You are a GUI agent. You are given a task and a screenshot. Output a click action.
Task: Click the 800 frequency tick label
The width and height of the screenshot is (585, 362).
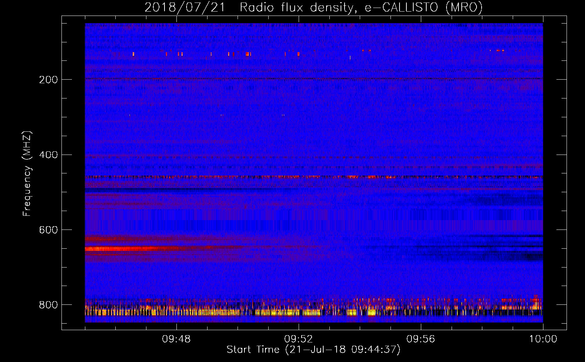coord(48,305)
